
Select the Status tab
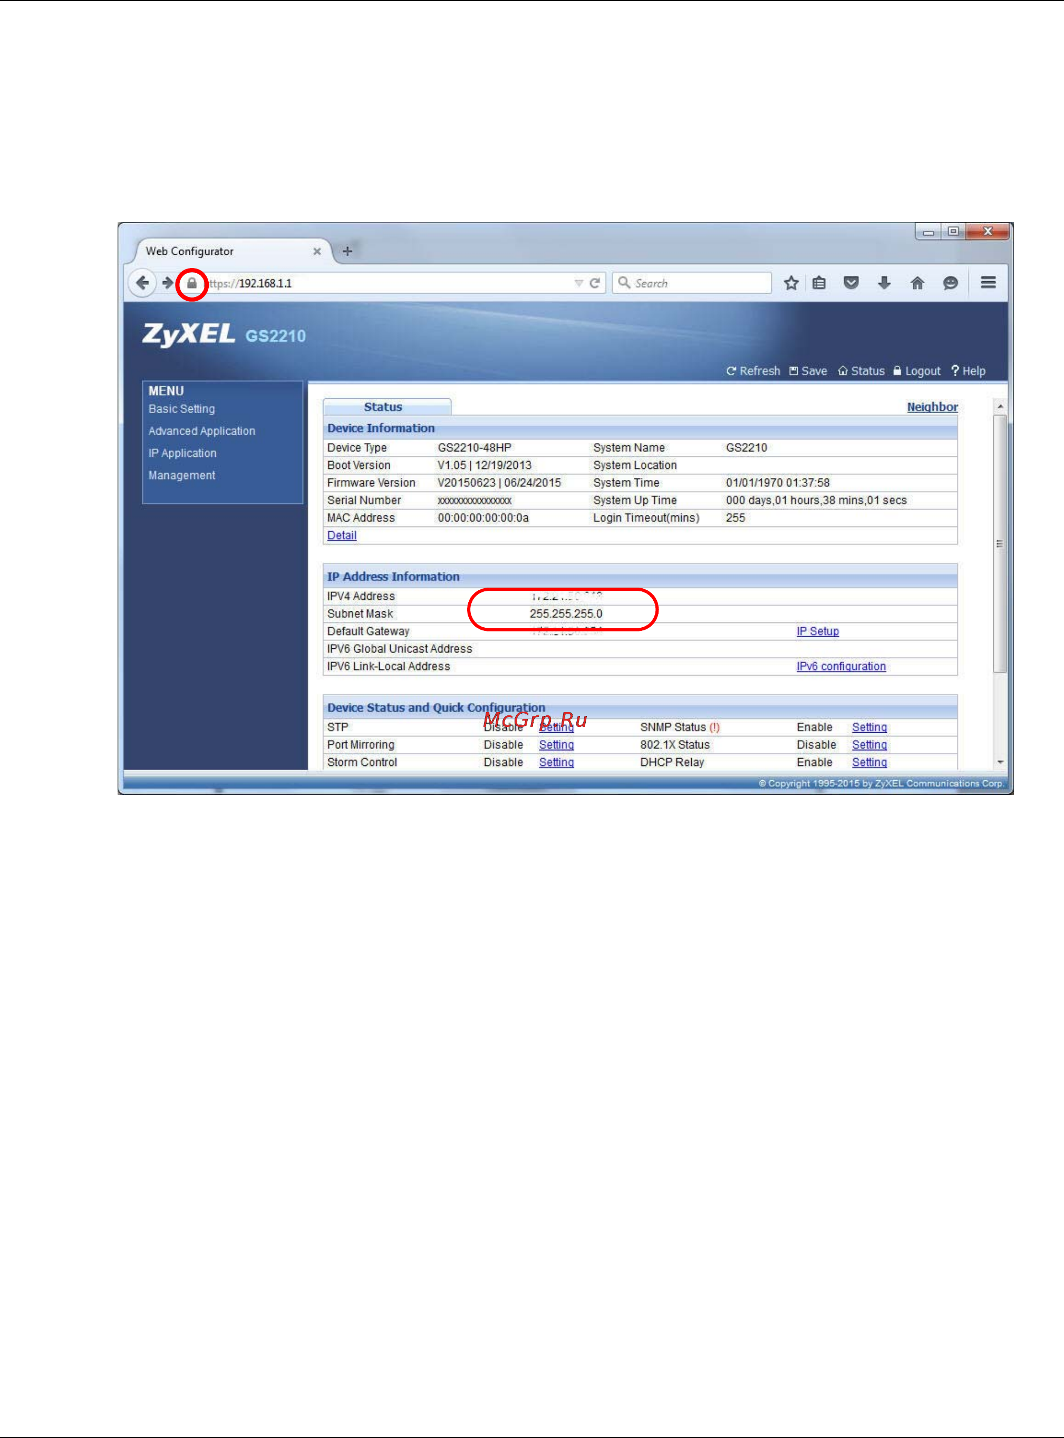click(386, 407)
